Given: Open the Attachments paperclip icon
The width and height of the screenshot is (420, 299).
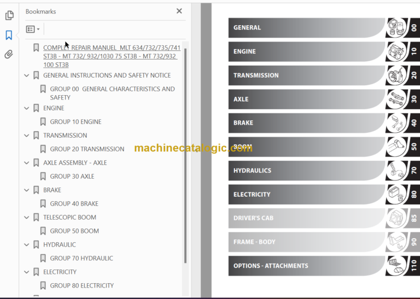Looking at the screenshot, I should (9, 54).
